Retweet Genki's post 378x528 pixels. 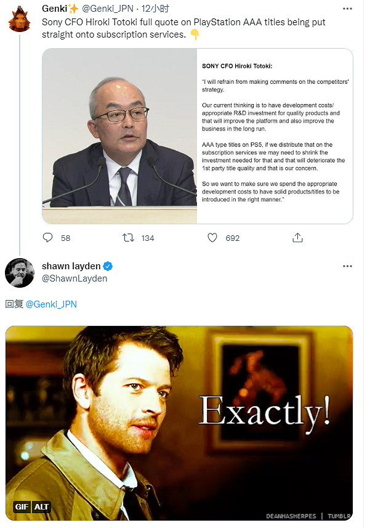(x=129, y=238)
